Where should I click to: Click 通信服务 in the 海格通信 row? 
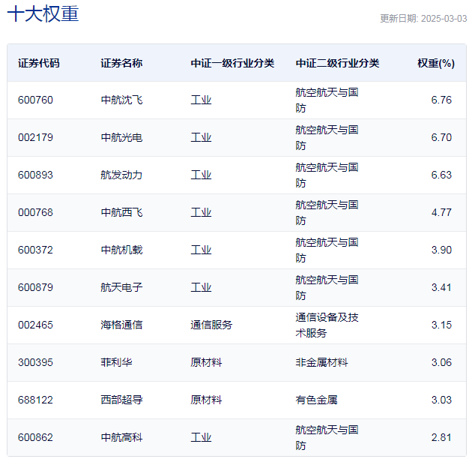pyautogui.click(x=211, y=325)
